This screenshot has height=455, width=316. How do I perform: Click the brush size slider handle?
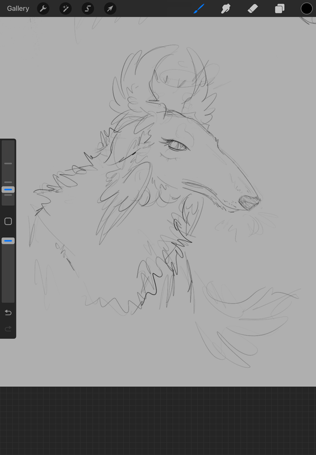(8, 190)
